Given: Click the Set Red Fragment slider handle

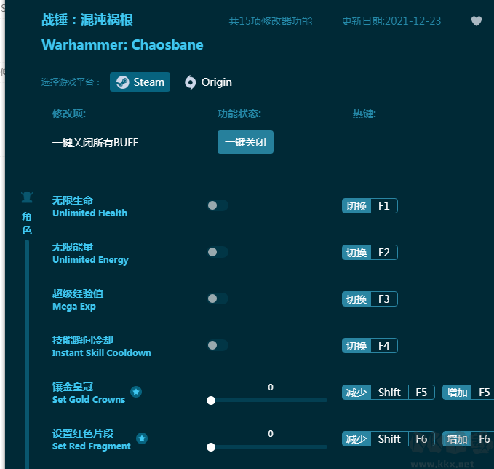Looking at the screenshot, I should coord(211,447).
